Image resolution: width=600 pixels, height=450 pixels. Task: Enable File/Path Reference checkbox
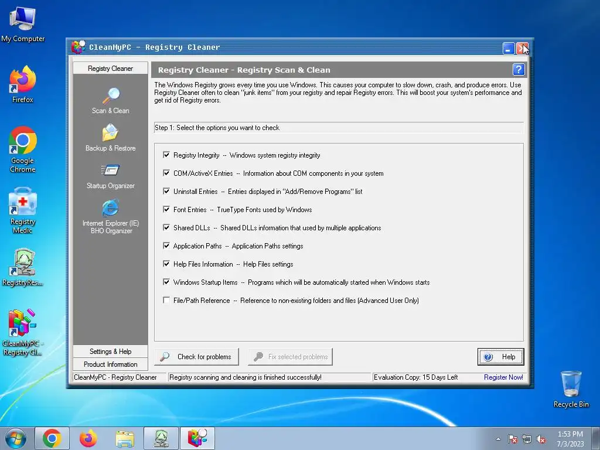166,301
